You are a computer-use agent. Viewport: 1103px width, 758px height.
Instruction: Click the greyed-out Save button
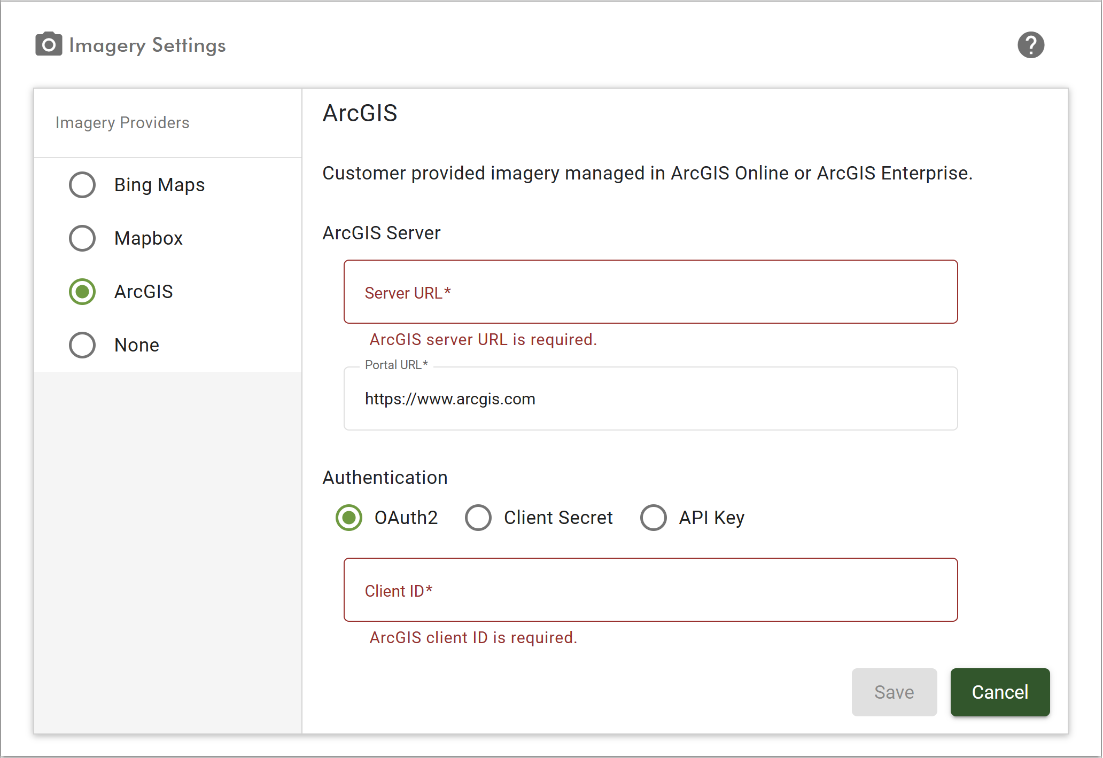click(x=894, y=692)
